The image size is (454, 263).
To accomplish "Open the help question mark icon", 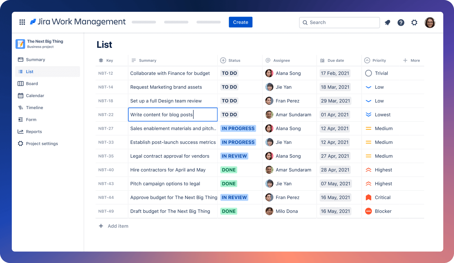I will (x=401, y=22).
